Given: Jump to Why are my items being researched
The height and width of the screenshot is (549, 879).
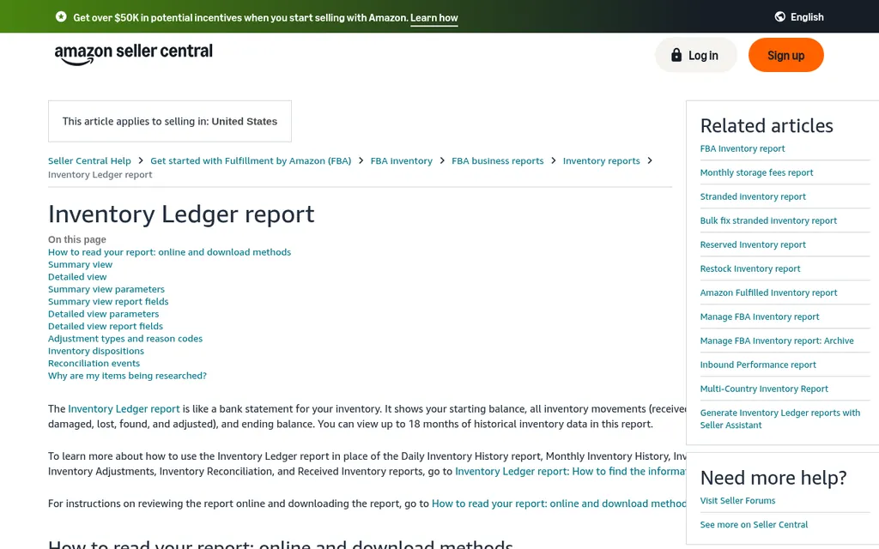Looking at the screenshot, I should pyautogui.click(x=127, y=376).
